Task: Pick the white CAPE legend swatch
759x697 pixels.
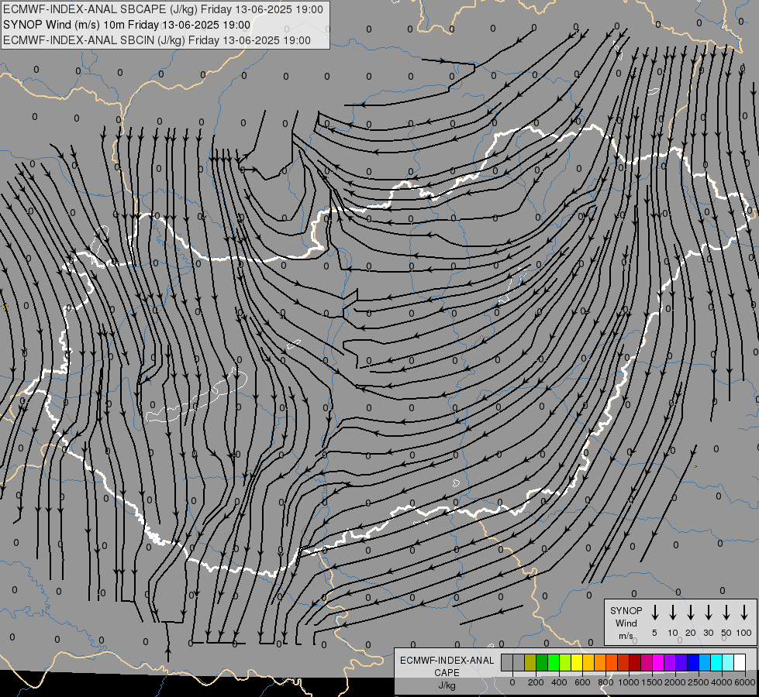Action: click(x=739, y=662)
